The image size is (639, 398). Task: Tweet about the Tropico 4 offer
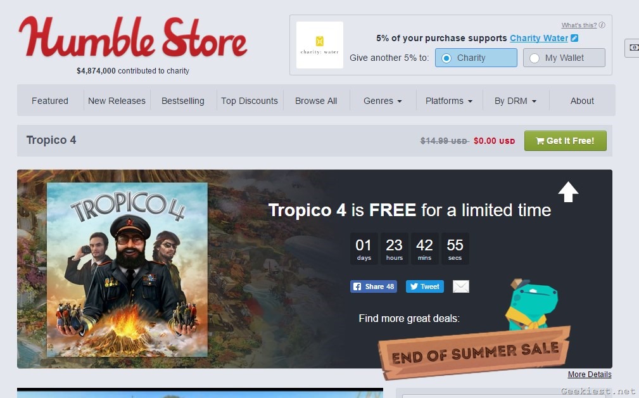[x=425, y=286]
